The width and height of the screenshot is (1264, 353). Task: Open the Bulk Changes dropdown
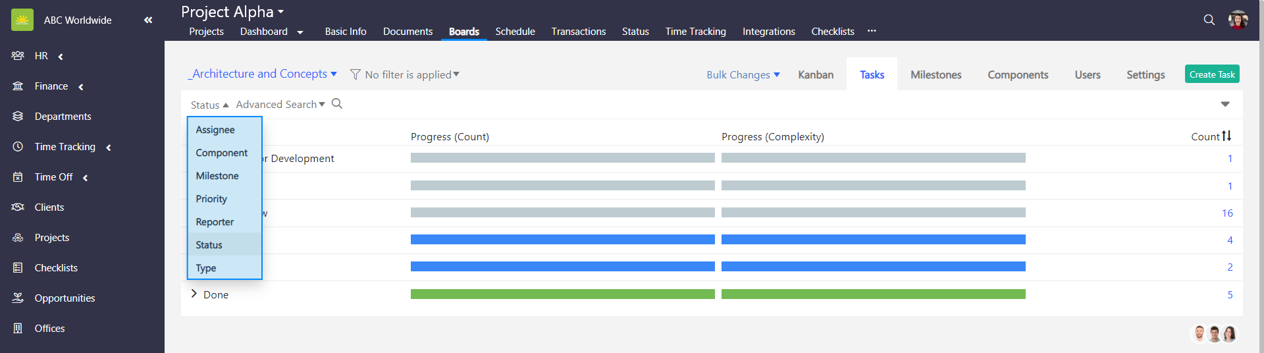(743, 75)
